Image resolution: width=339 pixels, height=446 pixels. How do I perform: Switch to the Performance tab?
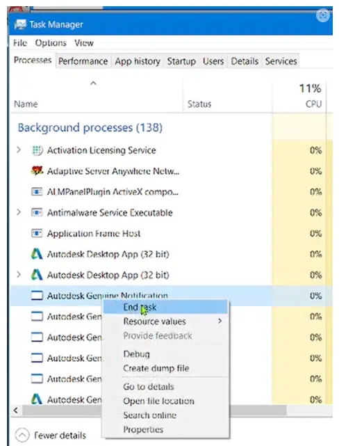(x=83, y=61)
